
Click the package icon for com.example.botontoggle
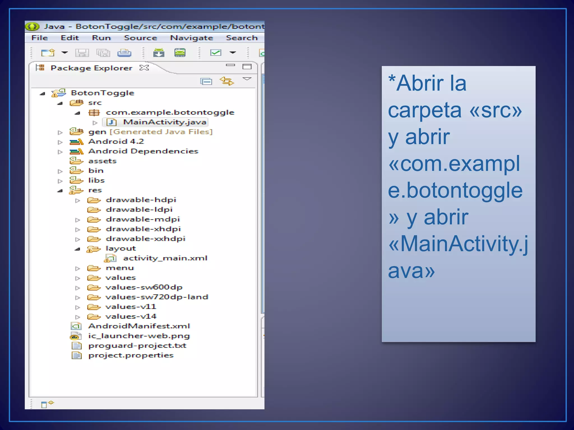94,113
